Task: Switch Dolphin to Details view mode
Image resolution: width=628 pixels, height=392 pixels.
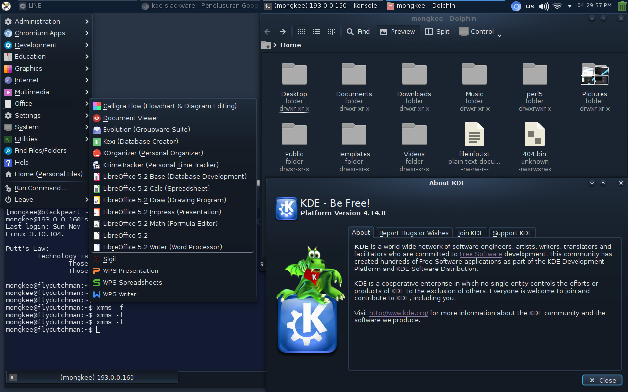Action: 331,32
